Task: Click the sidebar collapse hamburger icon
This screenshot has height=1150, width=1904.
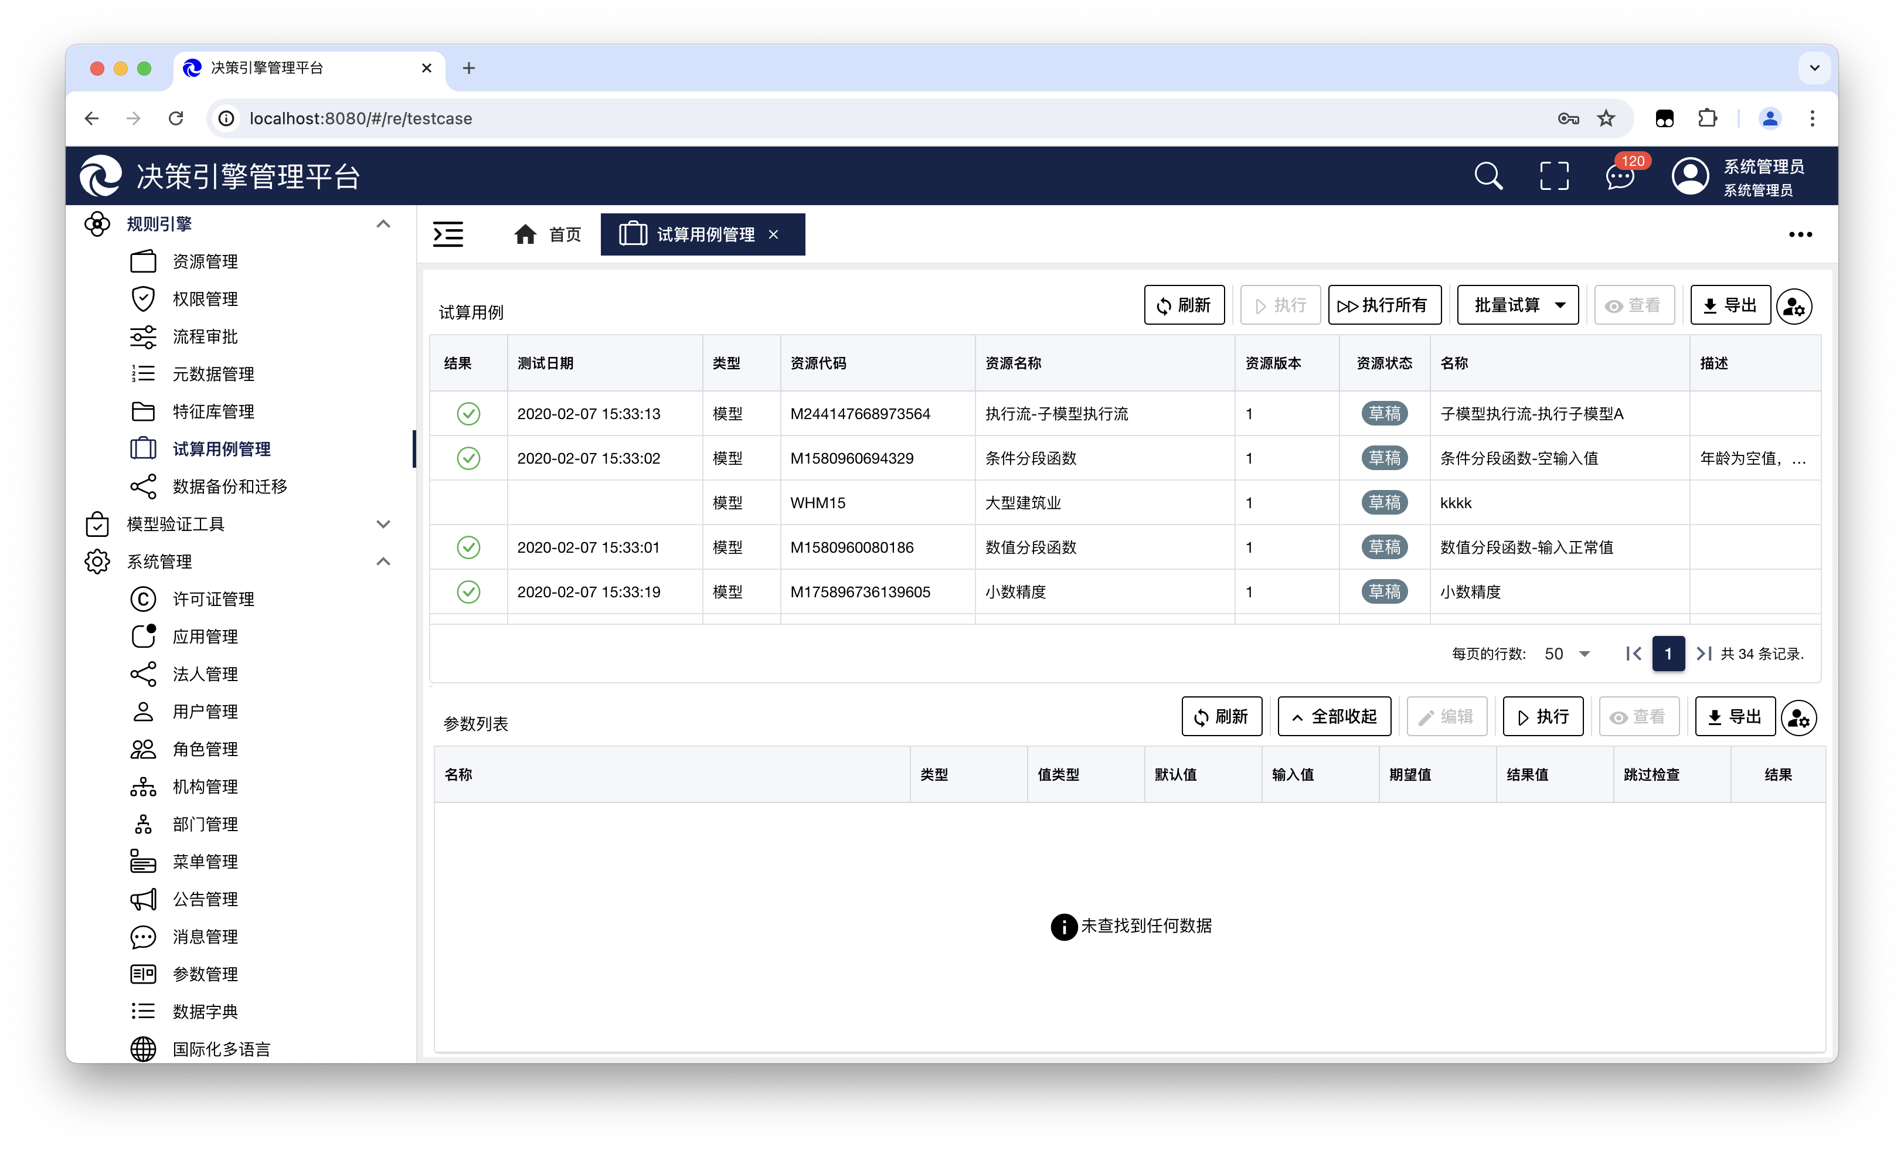Action: click(x=448, y=234)
